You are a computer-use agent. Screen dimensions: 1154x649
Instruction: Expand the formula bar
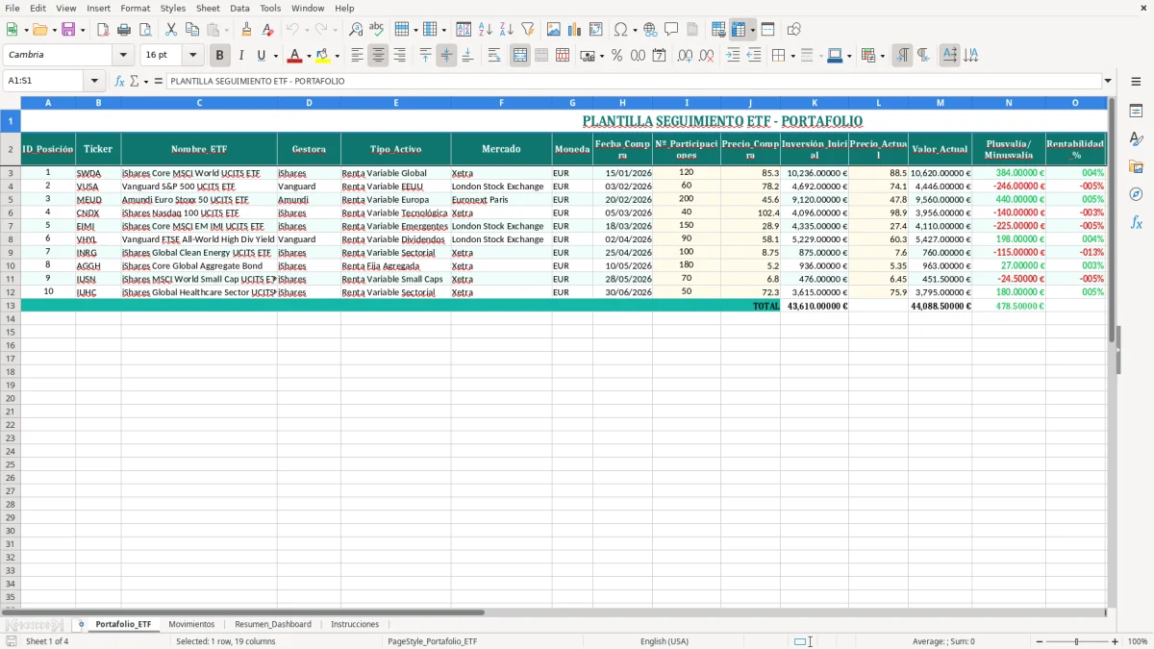coord(1108,81)
